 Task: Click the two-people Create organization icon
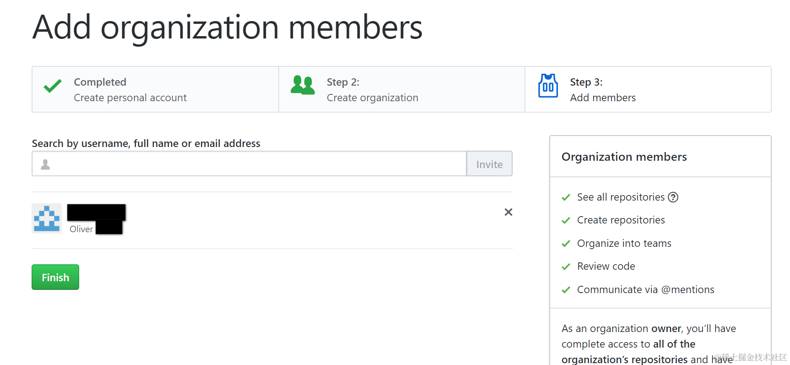click(x=303, y=85)
